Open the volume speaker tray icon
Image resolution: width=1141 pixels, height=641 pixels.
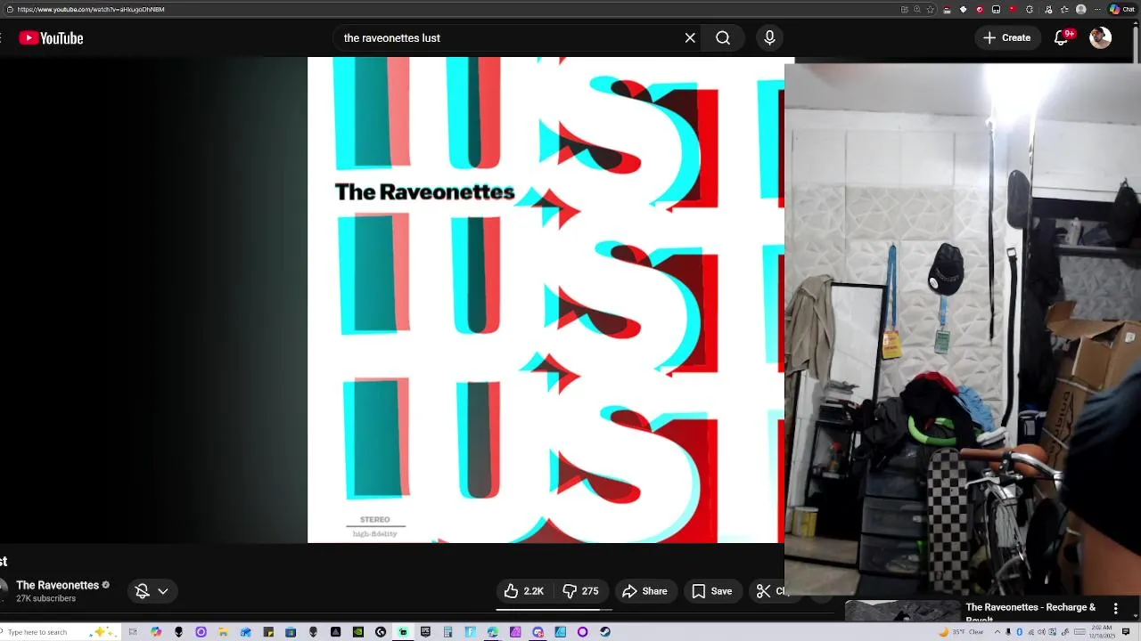tap(1041, 632)
